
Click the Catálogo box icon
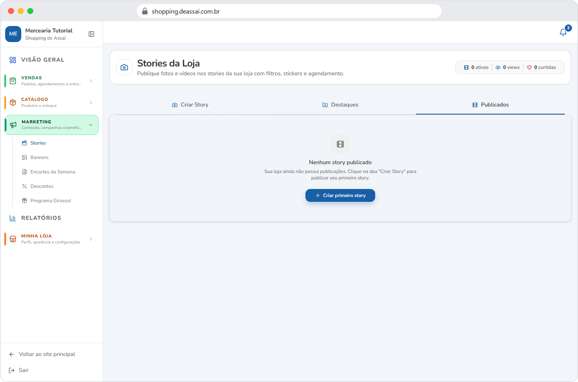pyautogui.click(x=13, y=103)
